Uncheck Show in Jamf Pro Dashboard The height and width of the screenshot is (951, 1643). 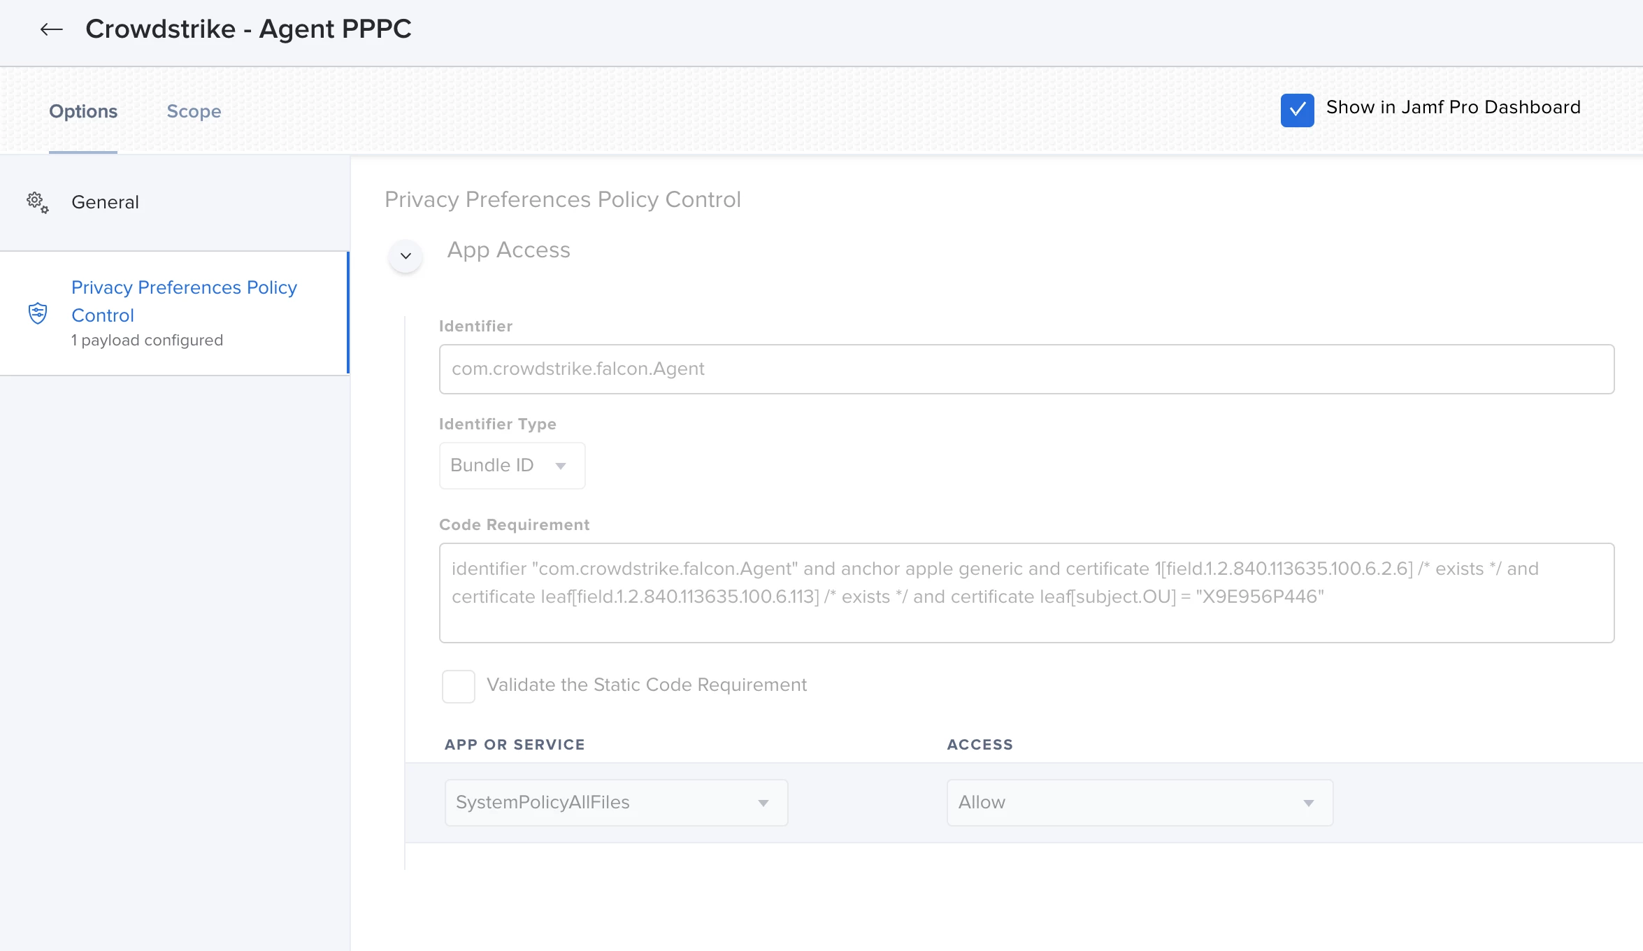[1297, 110]
